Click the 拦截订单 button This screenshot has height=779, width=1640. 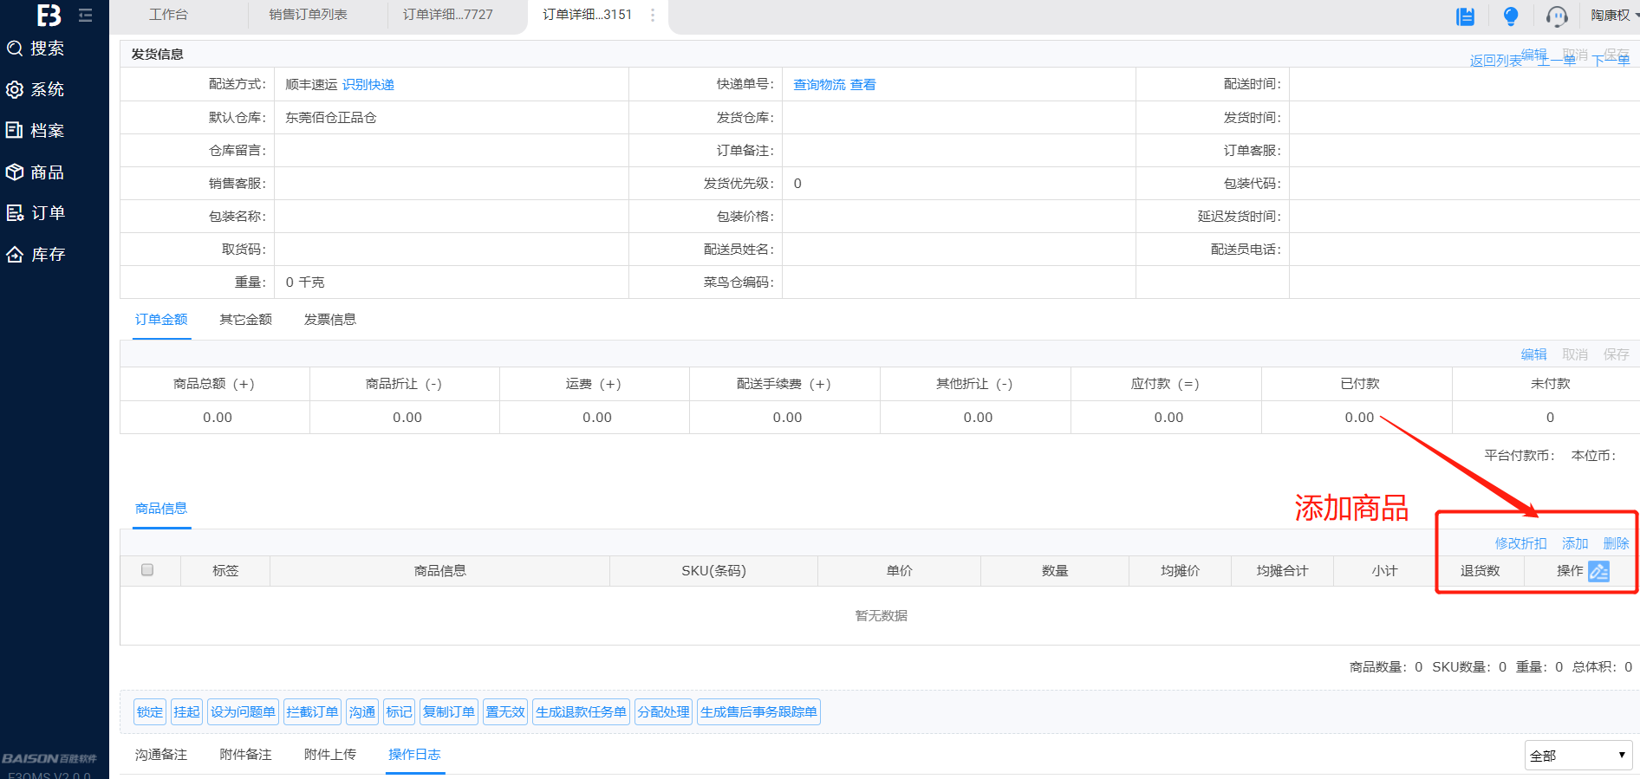click(312, 712)
